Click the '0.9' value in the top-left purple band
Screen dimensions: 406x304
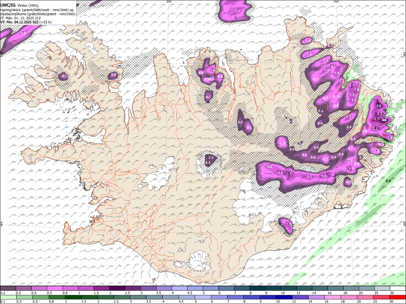tap(23, 33)
